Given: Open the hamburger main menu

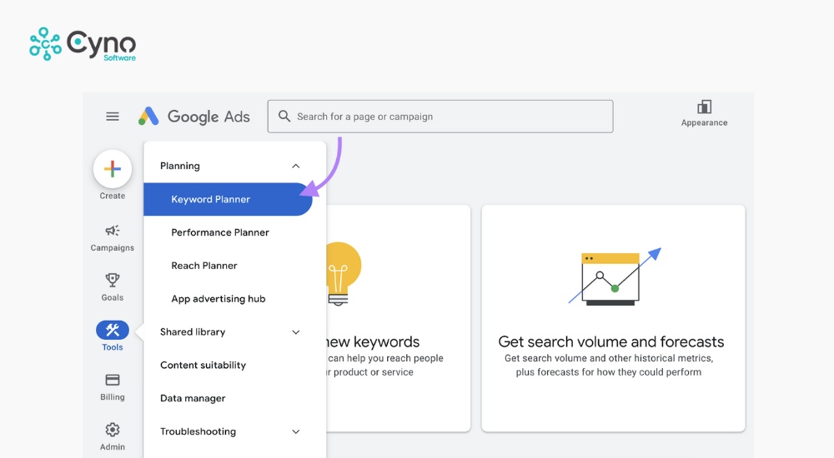Looking at the screenshot, I should point(113,117).
